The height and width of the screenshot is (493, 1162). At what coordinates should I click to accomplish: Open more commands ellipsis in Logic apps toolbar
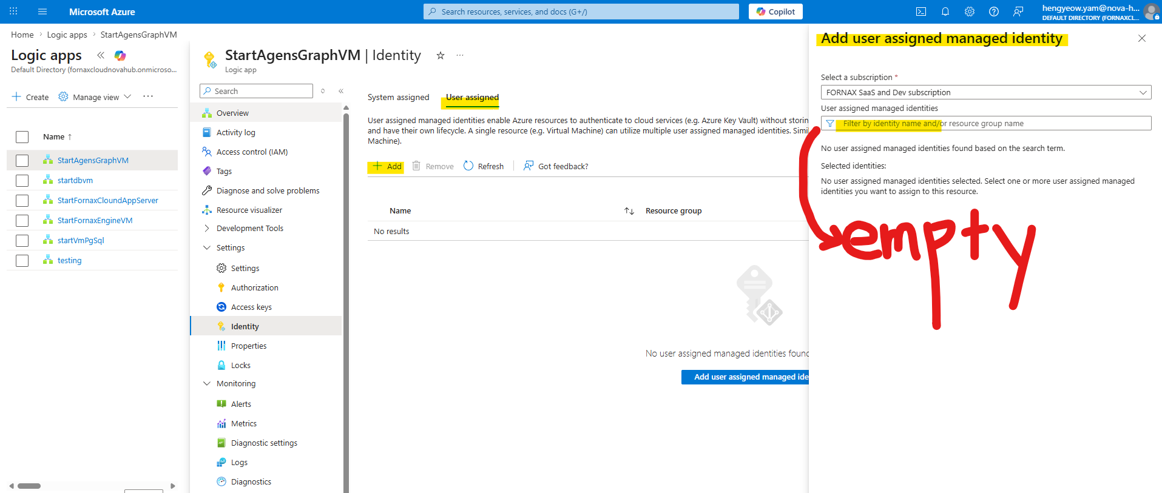click(148, 96)
